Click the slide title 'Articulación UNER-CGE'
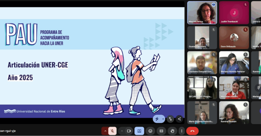This screenshot has height=136, width=261. pyautogui.click(x=38, y=65)
